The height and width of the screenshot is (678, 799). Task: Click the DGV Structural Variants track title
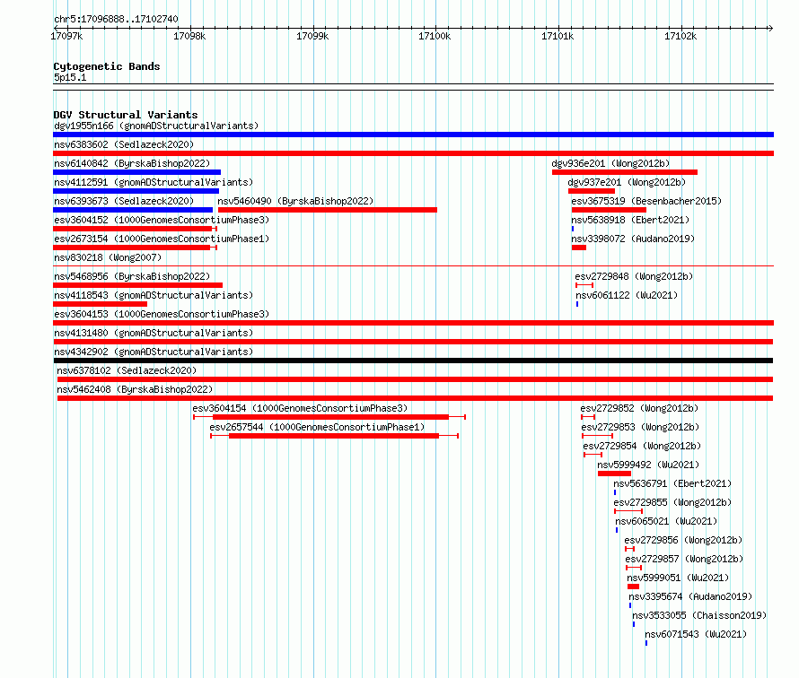[126, 115]
